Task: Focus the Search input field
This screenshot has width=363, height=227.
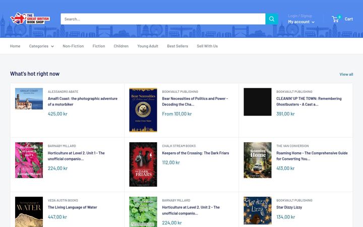Action: (163, 19)
